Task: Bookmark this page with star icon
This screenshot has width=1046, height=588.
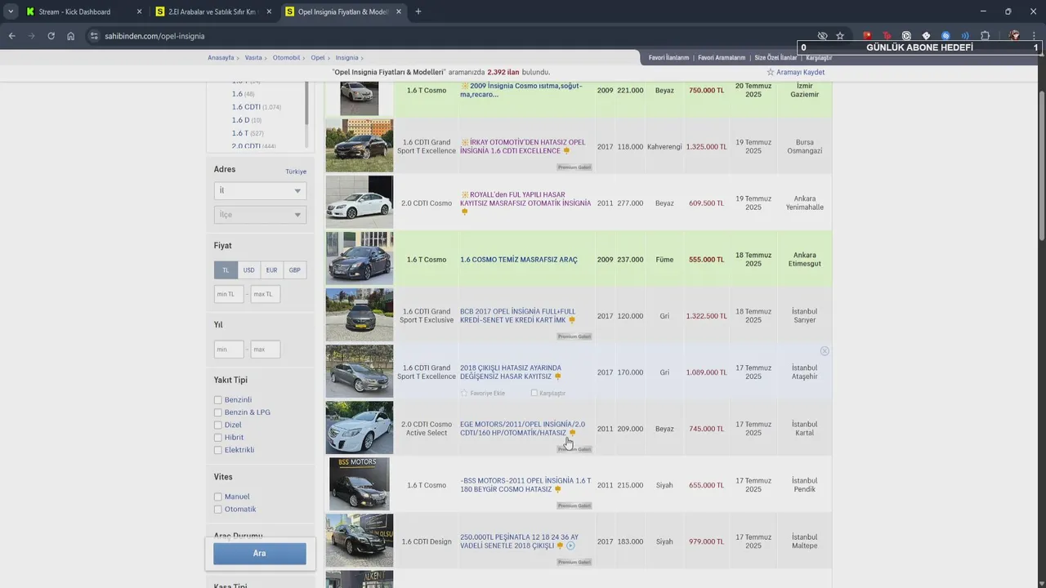Action: pos(840,36)
